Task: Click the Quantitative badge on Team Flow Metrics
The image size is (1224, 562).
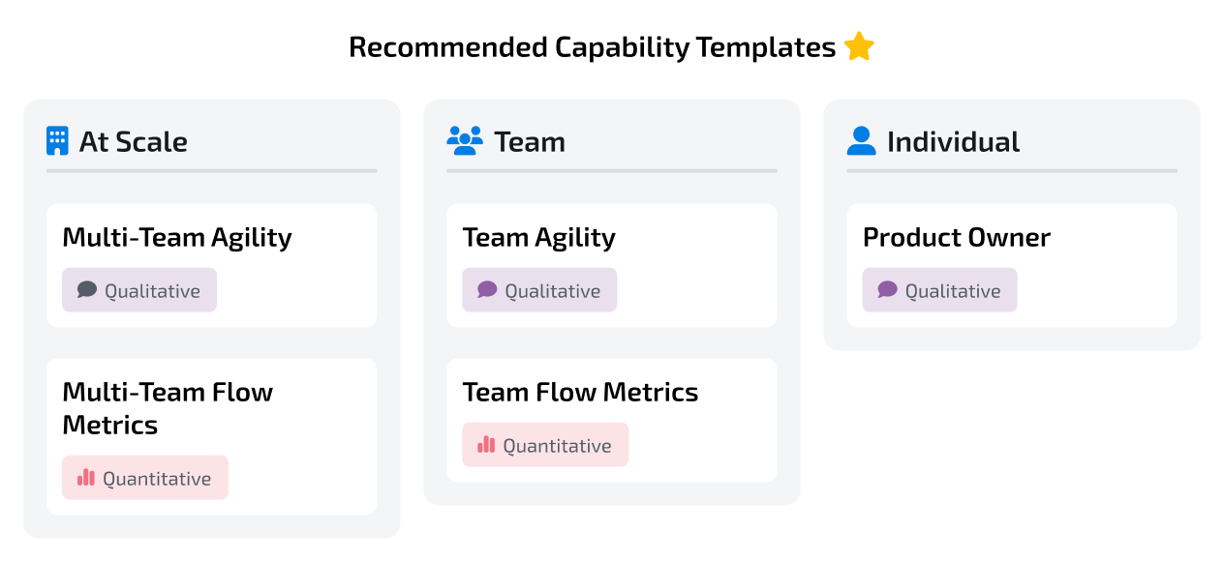Action: pos(545,444)
